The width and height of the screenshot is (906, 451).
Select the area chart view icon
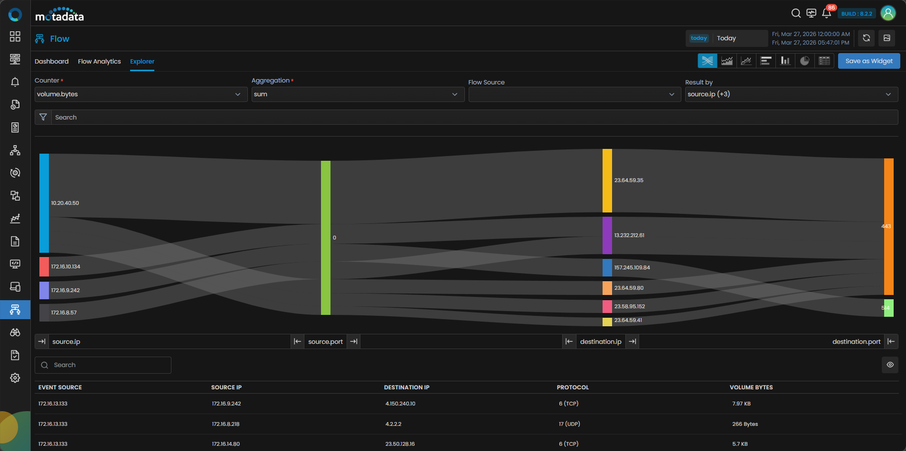click(x=727, y=61)
